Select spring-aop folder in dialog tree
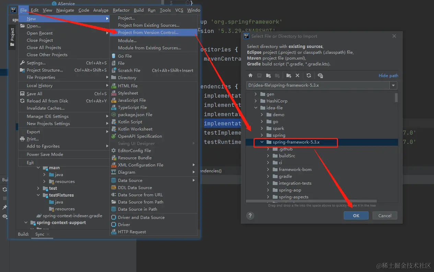This screenshot has height=272, width=434. click(290, 190)
